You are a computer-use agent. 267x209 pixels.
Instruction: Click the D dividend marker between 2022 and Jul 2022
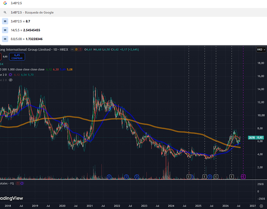tap(126, 177)
